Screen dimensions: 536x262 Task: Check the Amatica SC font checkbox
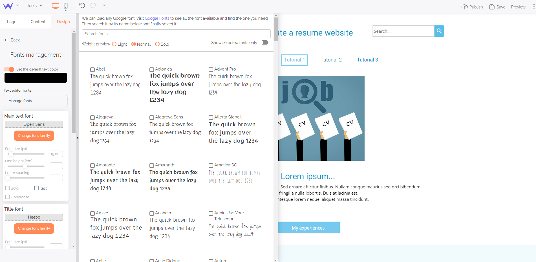[211, 166]
